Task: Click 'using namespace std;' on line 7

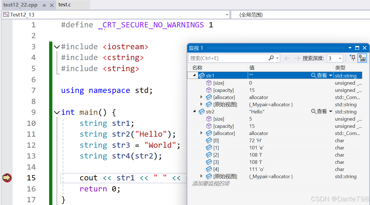Action: [x=107, y=90]
